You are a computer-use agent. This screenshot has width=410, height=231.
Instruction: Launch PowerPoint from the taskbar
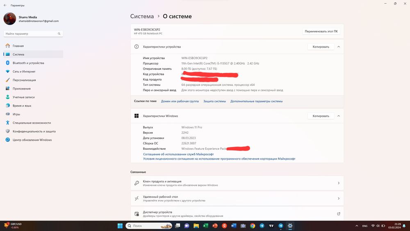tap(215, 226)
